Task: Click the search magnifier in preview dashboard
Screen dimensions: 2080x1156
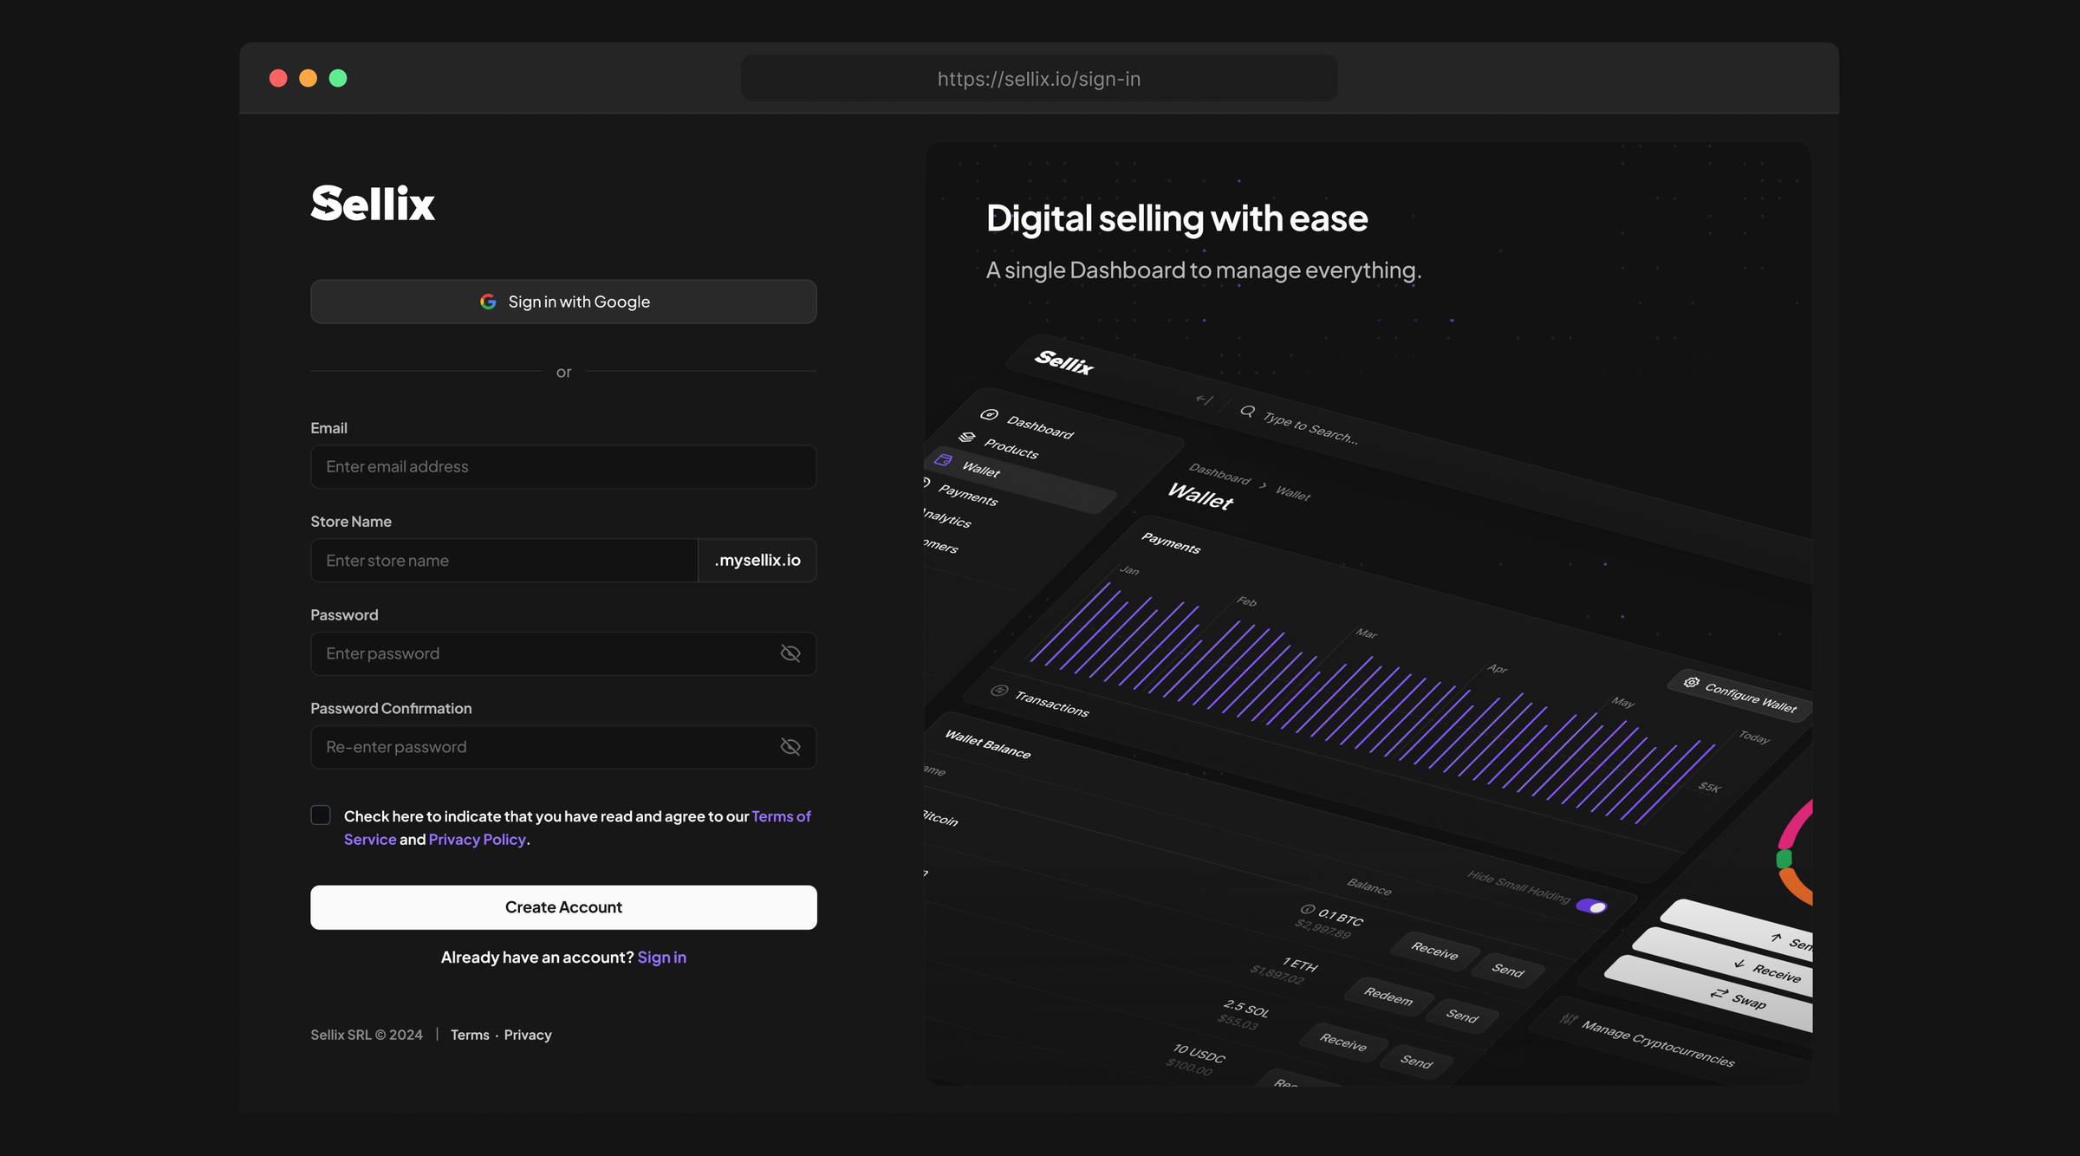Action: click(x=1247, y=412)
